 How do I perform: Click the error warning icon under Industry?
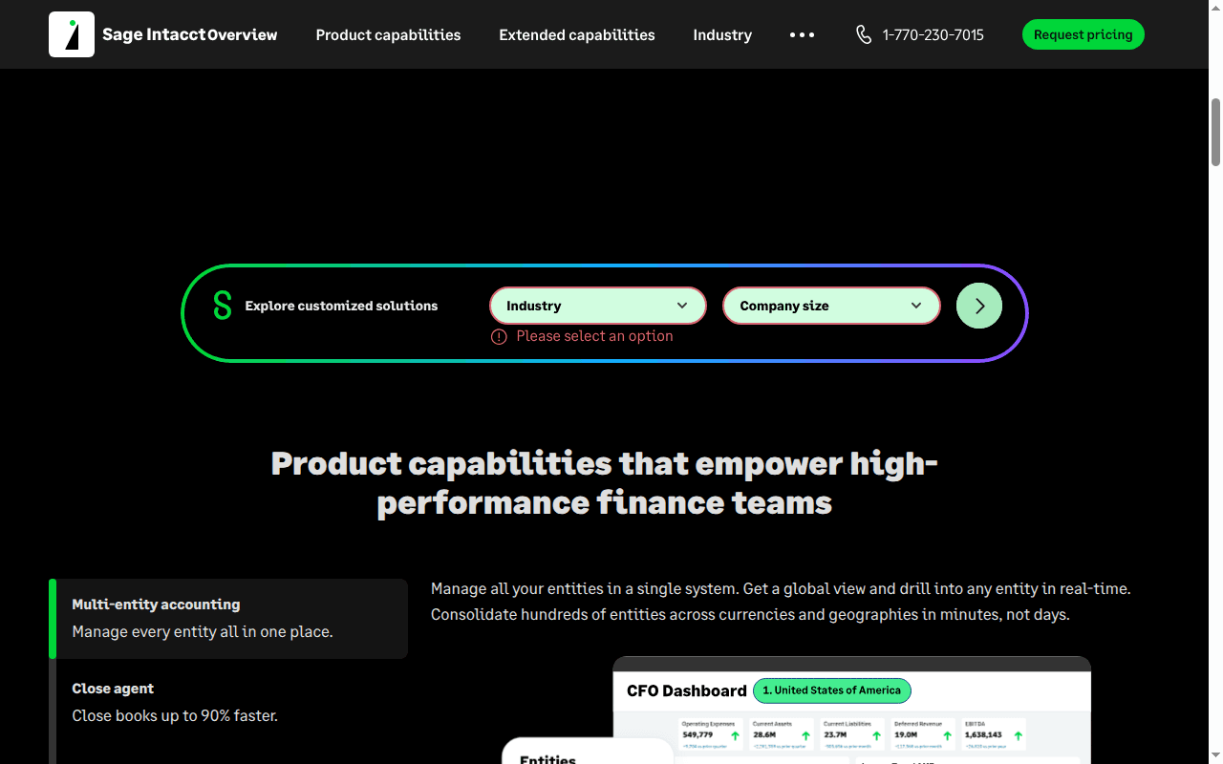(499, 336)
